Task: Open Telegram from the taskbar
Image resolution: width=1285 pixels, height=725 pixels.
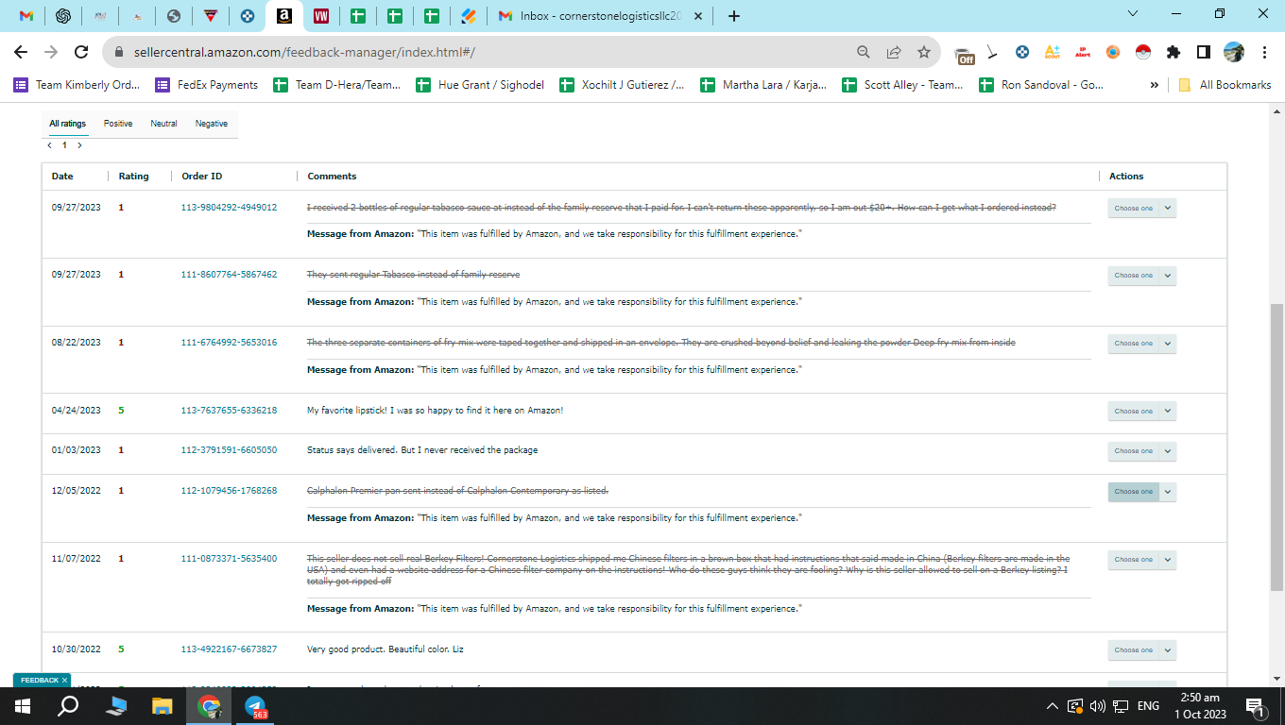Action: pos(255,706)
